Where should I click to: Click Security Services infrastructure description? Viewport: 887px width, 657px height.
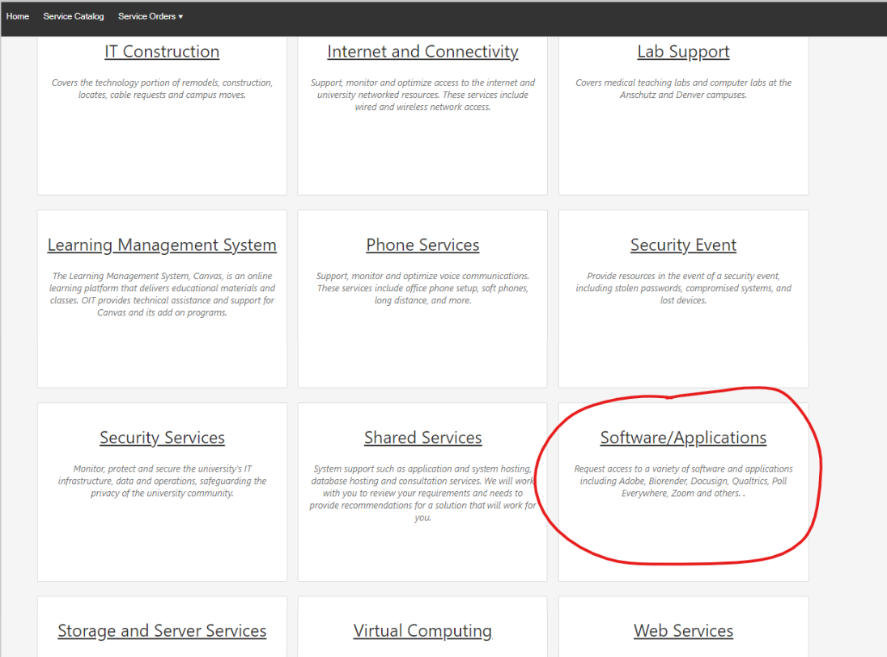pyautogui.click(x=162, y=481)
